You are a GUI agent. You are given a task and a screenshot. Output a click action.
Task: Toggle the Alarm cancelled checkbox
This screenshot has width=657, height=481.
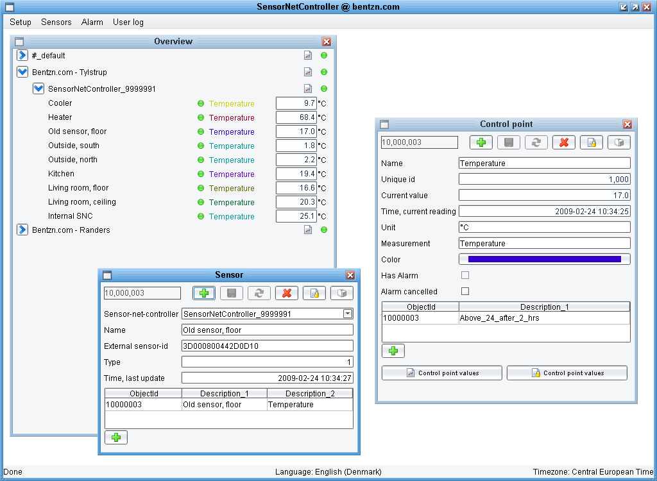pyautogui.click(x=465, y=291)
